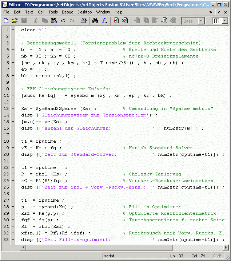Set a breakpoint using the toolbar icon

pos(116,21)
